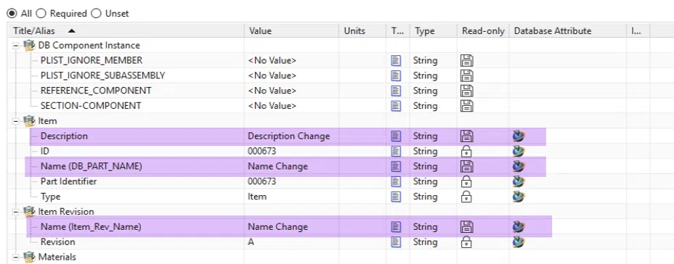
Task: Collapse the DB Component Instance group
Action: [16, 46]
